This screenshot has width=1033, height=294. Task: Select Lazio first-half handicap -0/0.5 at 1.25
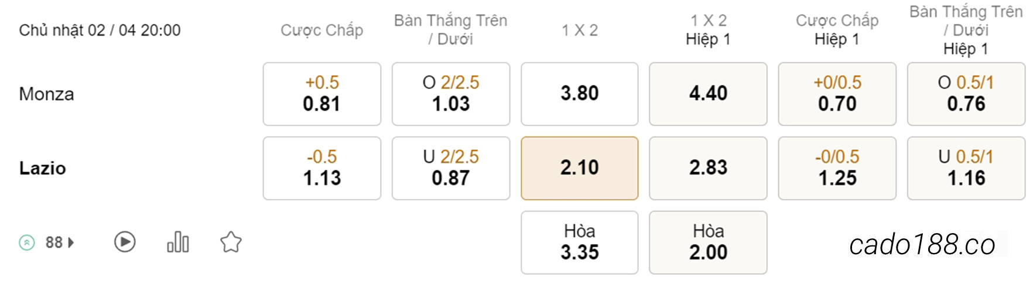point(837,168)
